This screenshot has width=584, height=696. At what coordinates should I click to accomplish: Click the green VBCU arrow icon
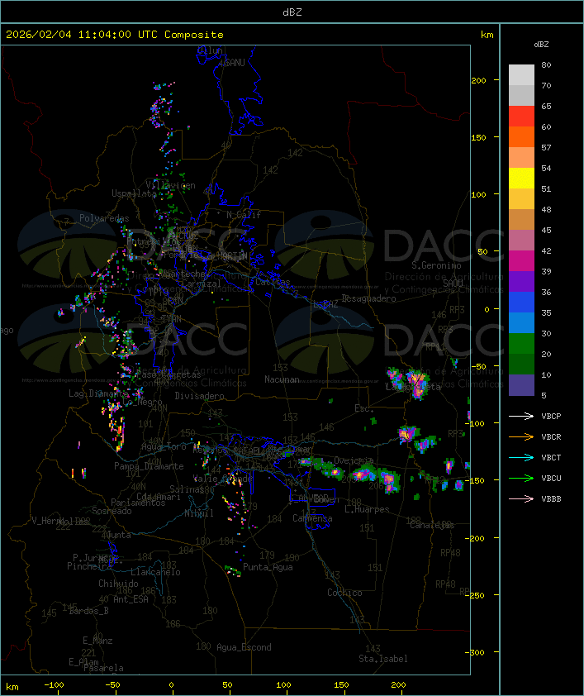click(x=521, y=478)
